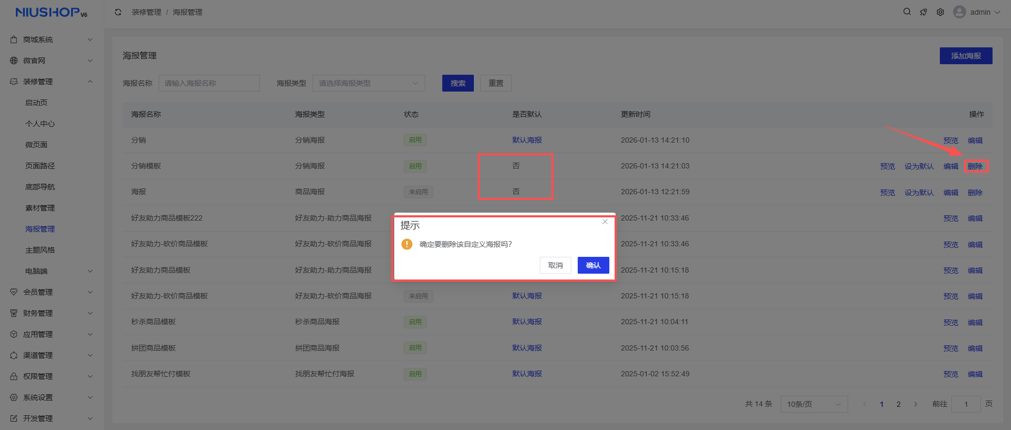The width and height of the screenshot is (1011, 430).
Task: Select 主题风格 in the sidebar
Action: [x=40, y=250]
